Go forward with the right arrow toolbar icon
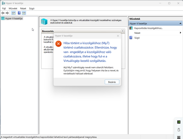This screenshot has height=139, width=183. pos(7,13)
